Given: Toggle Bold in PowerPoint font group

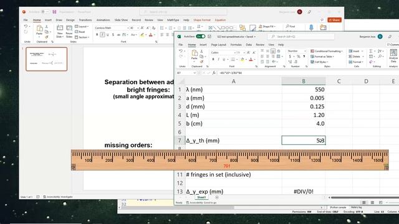Looking at the screenshot, I should [x=97, y=35].
